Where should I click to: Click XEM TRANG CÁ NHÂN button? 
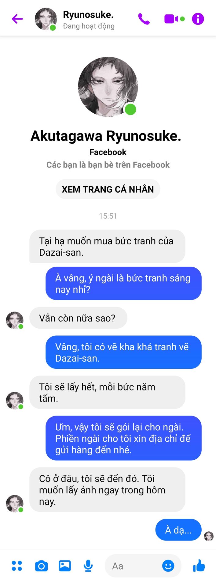click(108, 189)
